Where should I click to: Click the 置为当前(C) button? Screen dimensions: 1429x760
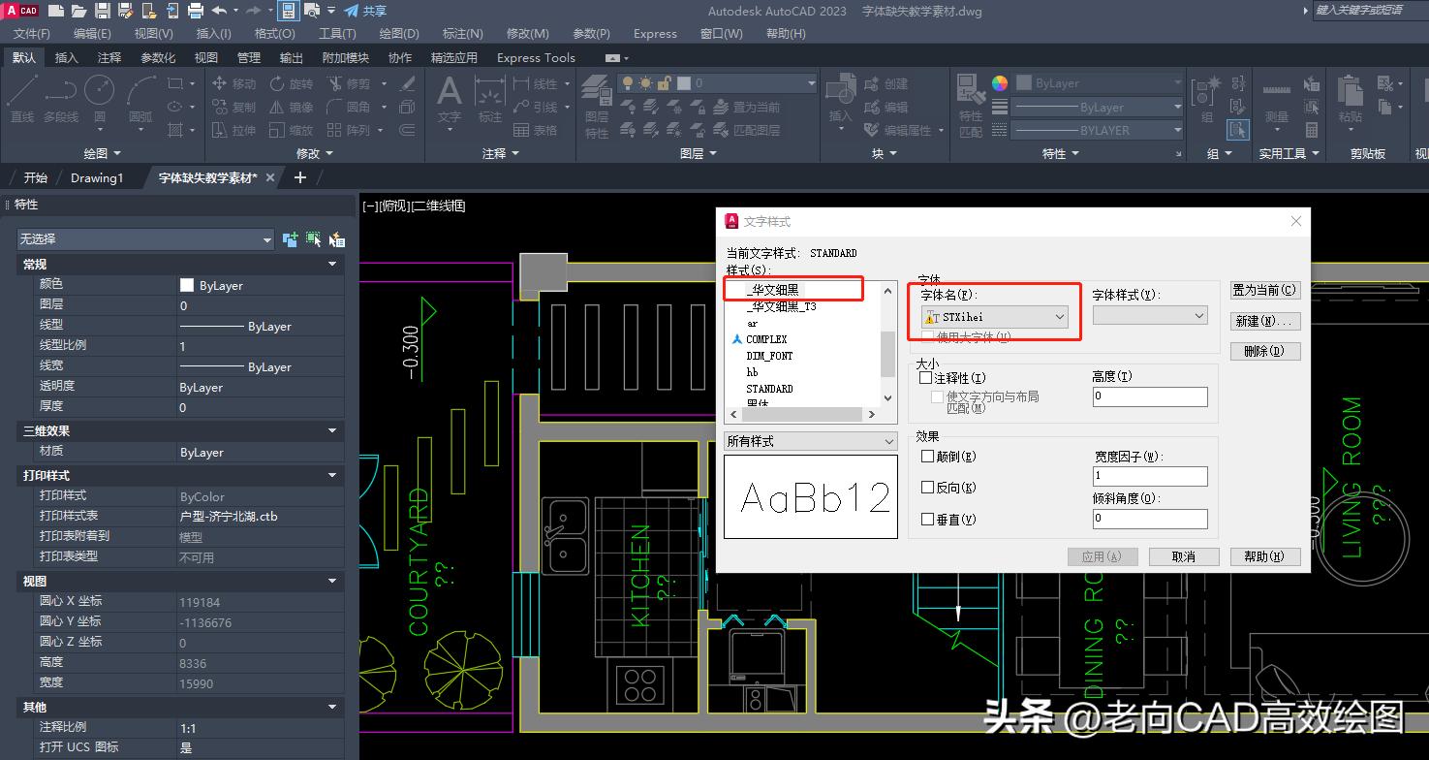1264,290
